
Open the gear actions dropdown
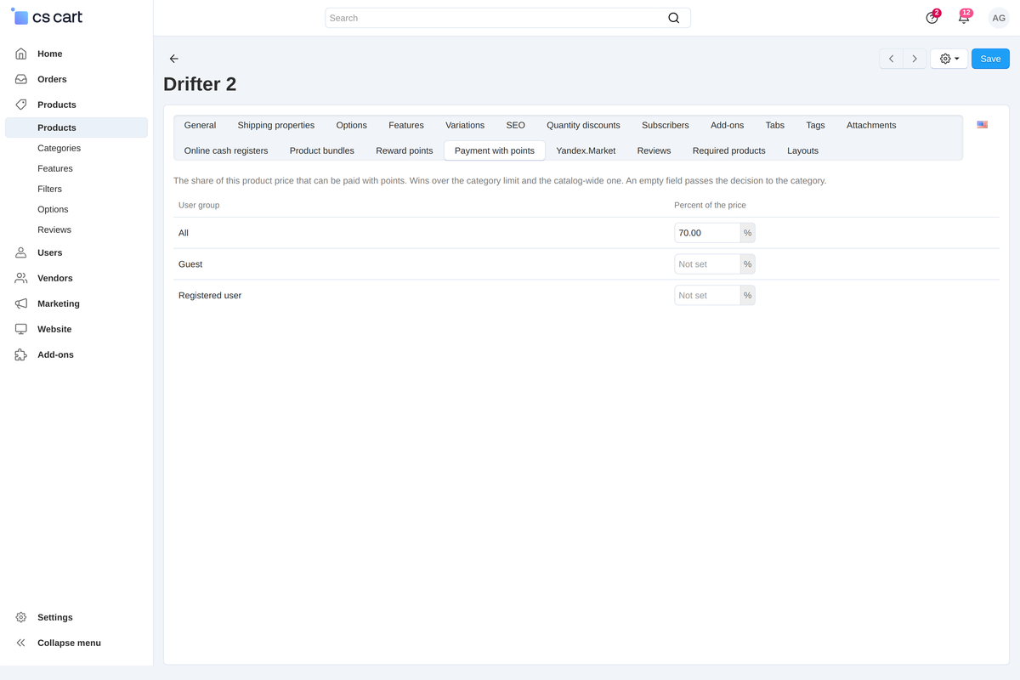point(949,59)
